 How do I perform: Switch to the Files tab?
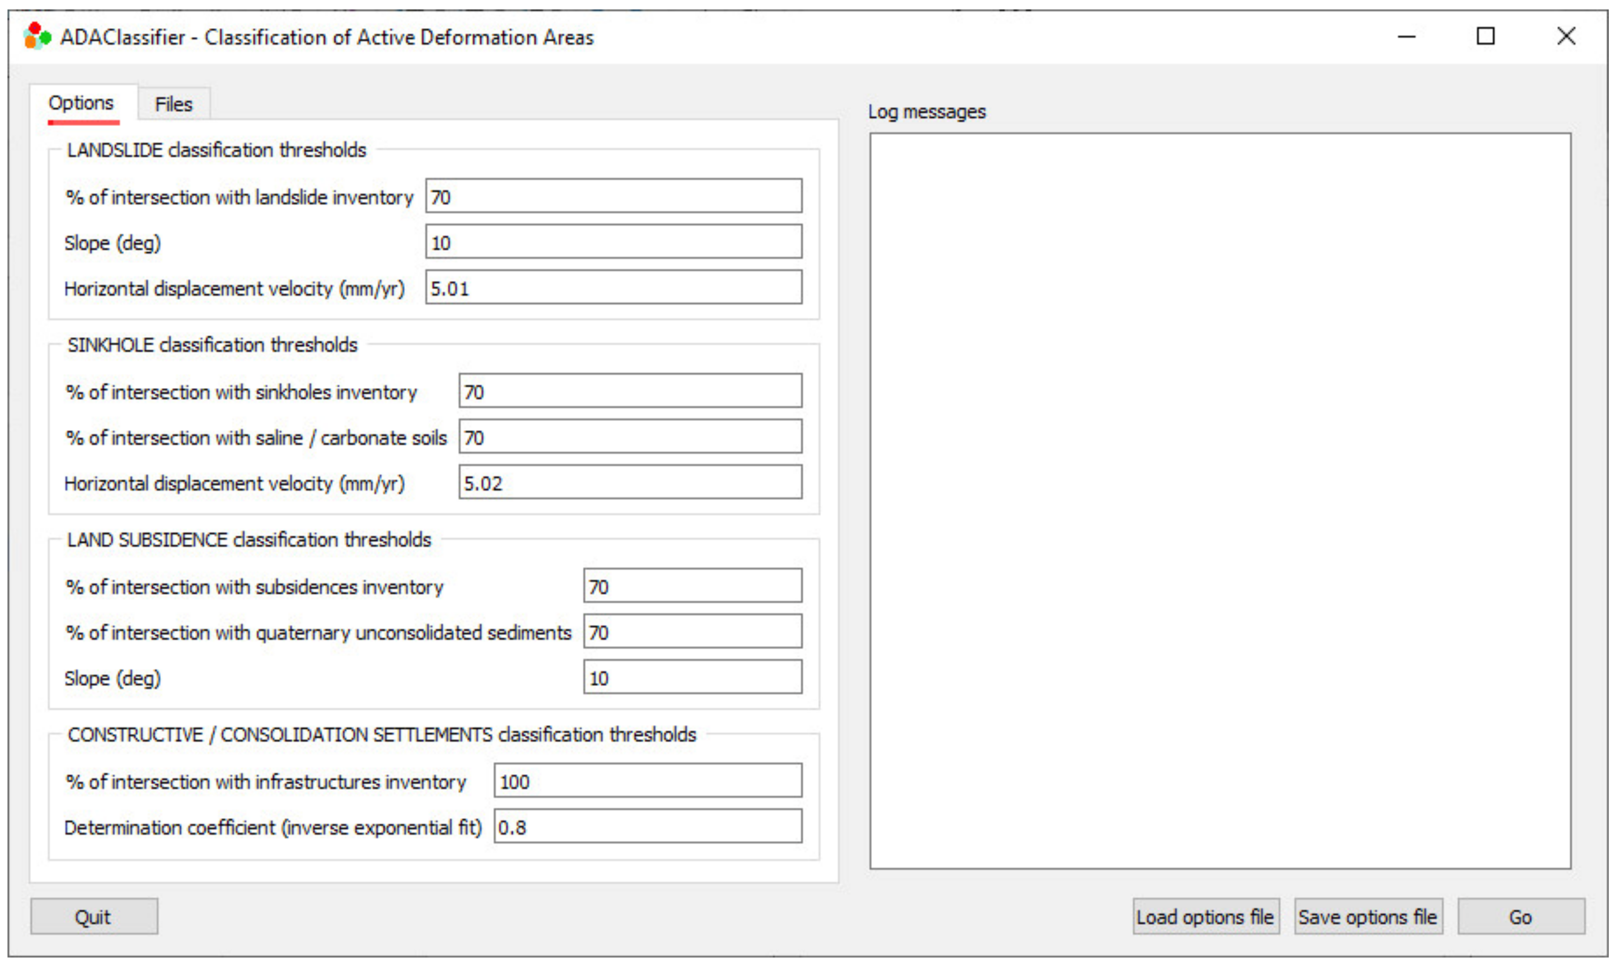[173, 104]
